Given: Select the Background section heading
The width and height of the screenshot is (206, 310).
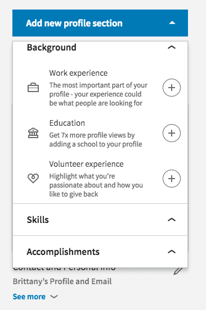Looking at the screenshot, I should [x=52, y=47].
